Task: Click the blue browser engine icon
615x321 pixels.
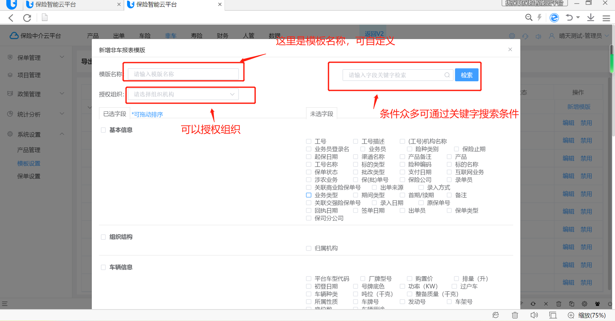Action: pos(554,18)
